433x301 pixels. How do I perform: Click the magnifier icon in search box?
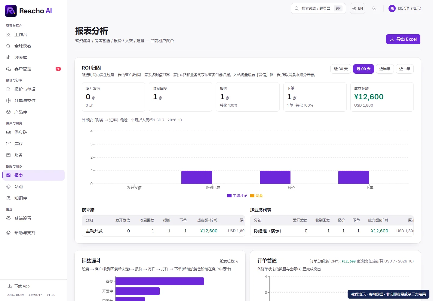click(x=297, y=8)
